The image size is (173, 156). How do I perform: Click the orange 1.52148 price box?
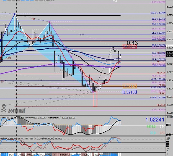point(130,86)
